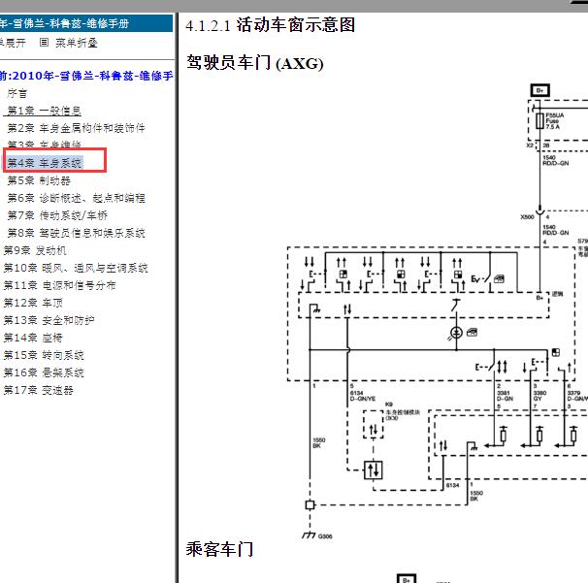Open 第15章 转向系统 chapter
This screenshot has height=583, width=588.
point(44,355)
